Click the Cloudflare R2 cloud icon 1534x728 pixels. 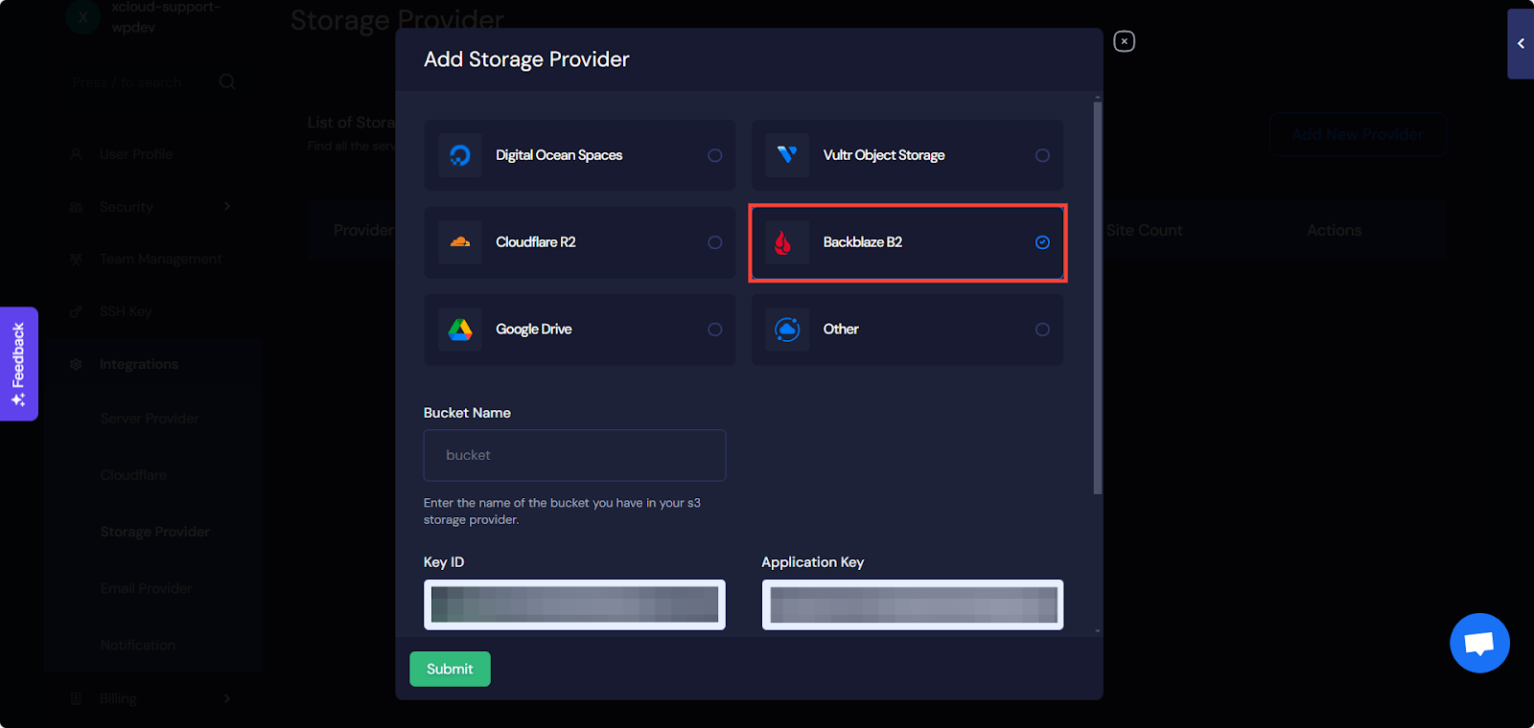pyautogui.click(x=460, y=242)
